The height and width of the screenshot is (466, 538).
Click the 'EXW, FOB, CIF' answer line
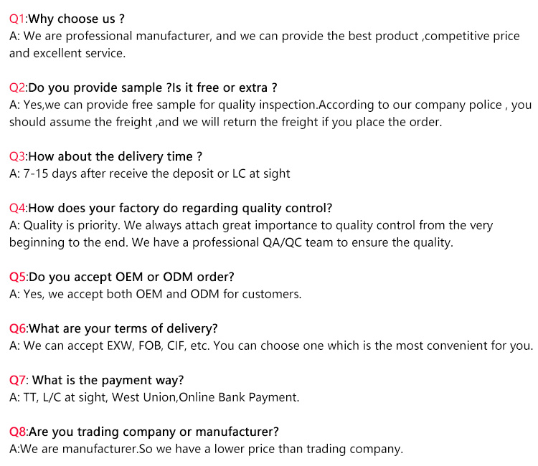click(271, 346)
